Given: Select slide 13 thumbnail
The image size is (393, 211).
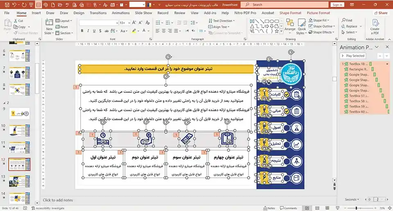Looking at the screenshot, I should 19,182.
